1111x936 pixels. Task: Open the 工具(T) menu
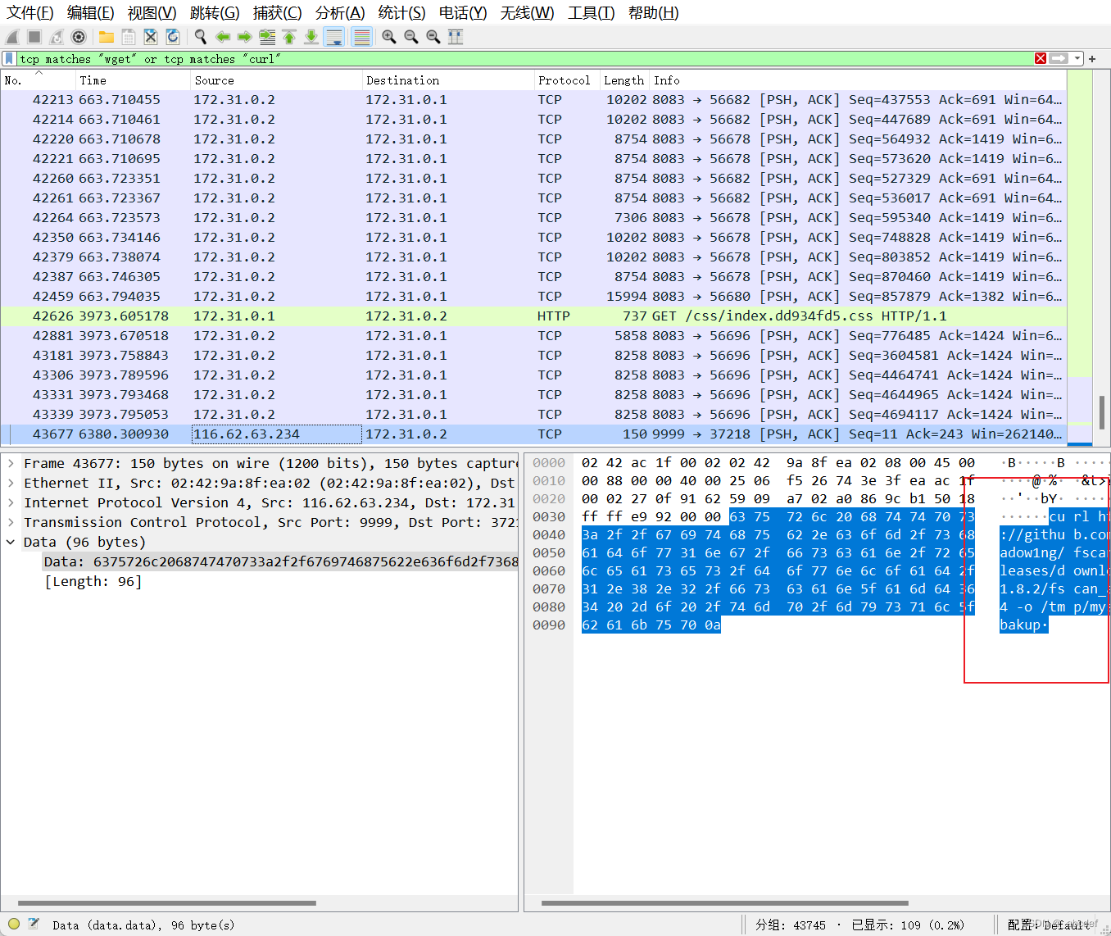tap(592, 13)
